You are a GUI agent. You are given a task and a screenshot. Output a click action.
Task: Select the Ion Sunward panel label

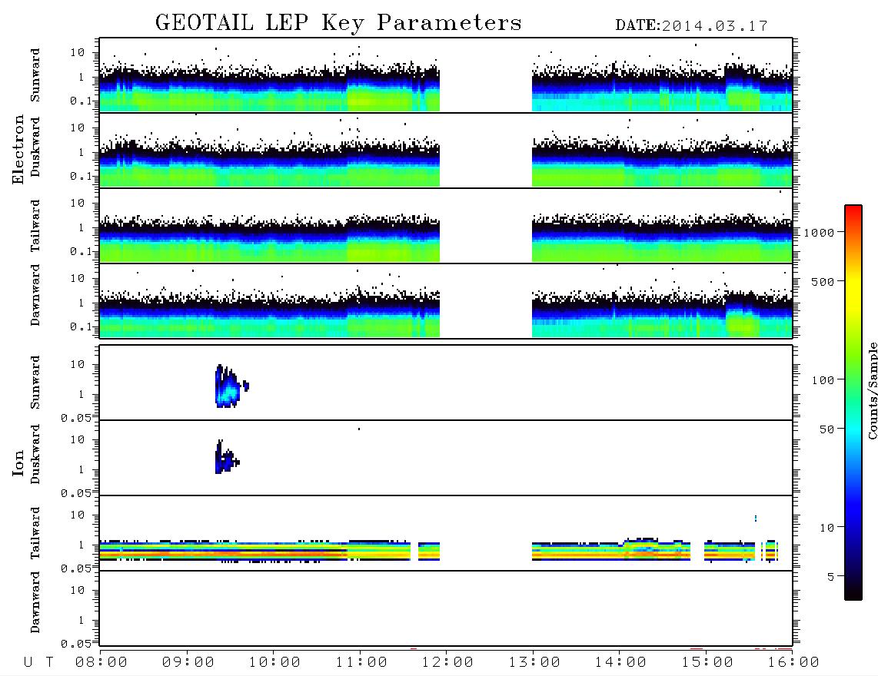point(35,383)
